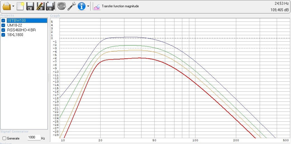Save all projects with stacked floppies icon
Screen dimensions: 291x144
coord(50,6)
